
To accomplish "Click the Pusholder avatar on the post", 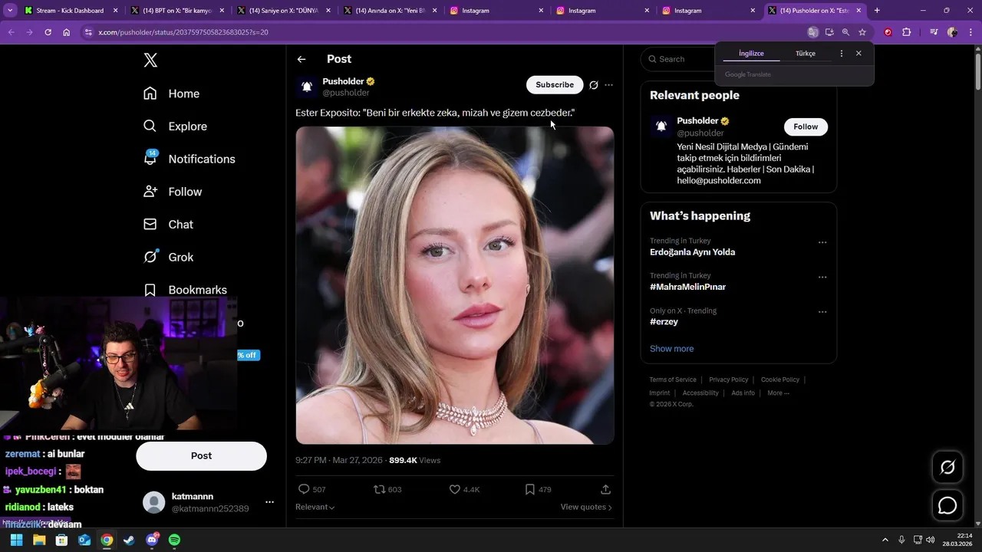I will coord(307,87).
